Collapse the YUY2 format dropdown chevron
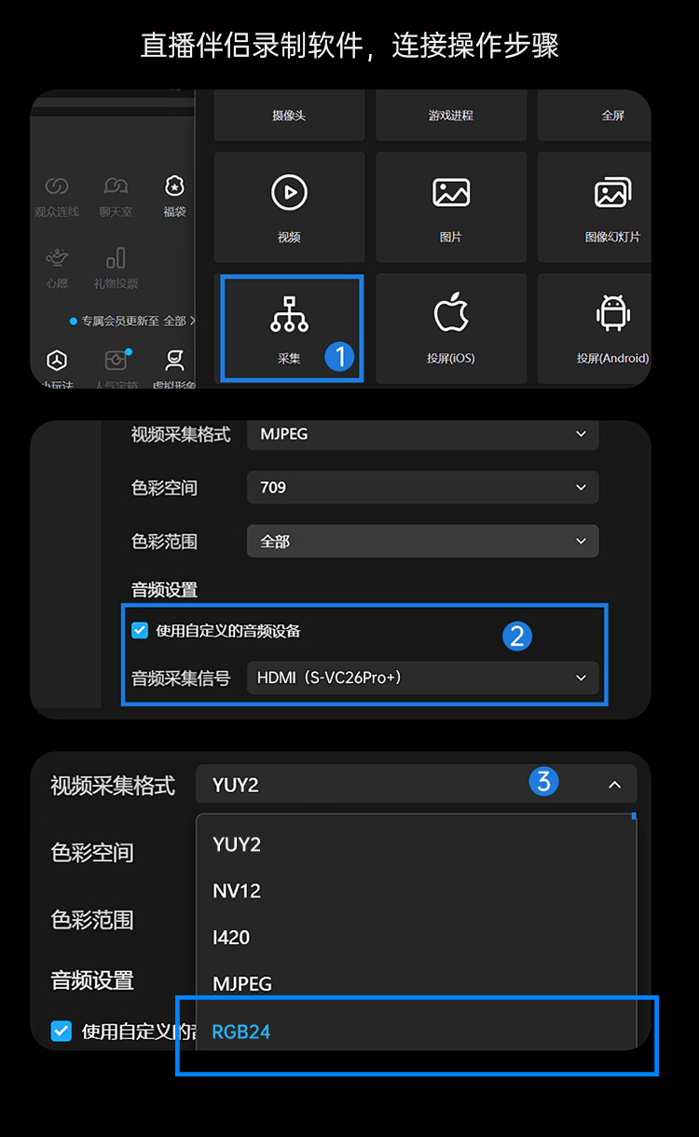 tap(615, 785)
